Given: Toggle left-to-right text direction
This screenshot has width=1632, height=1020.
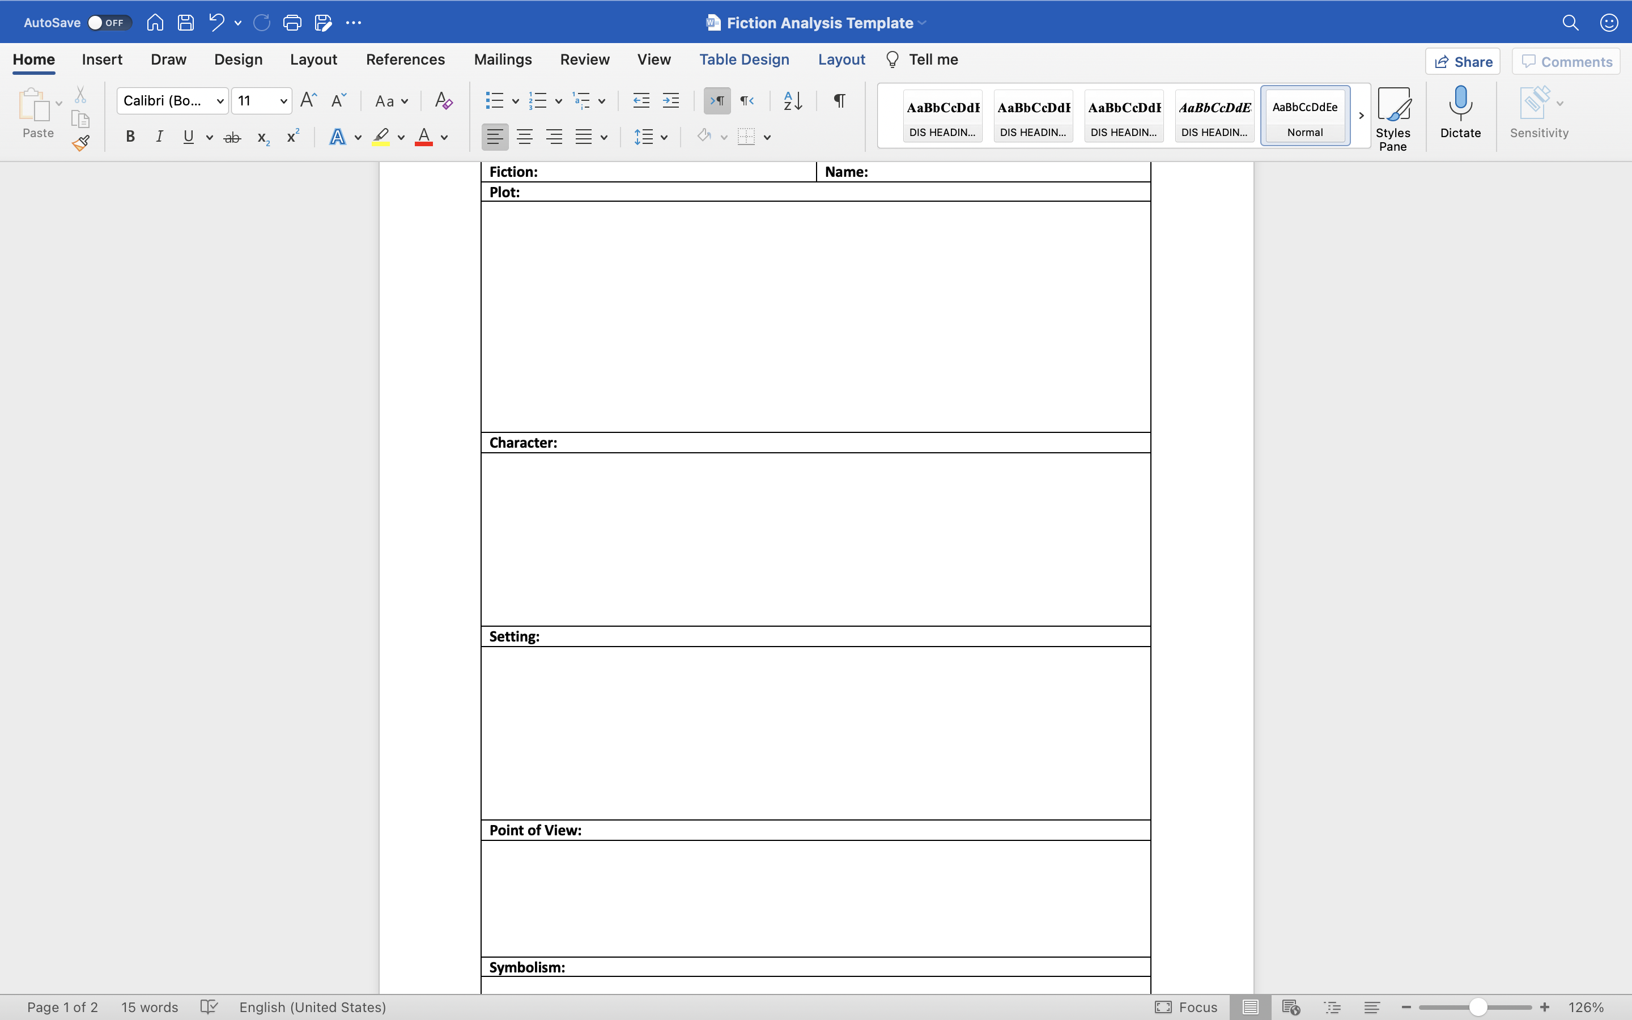Looking at the screenshot, I should click(717, 100).
